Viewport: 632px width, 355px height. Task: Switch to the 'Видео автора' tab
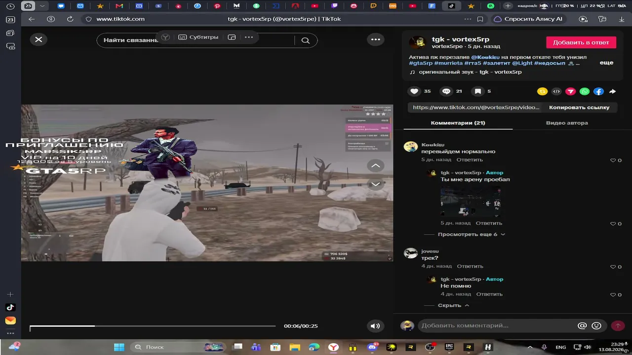567,123
